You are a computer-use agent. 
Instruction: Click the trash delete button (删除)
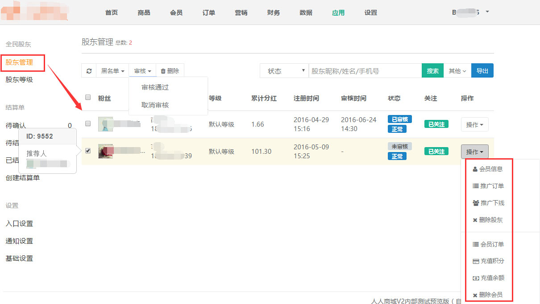[170, 71]
